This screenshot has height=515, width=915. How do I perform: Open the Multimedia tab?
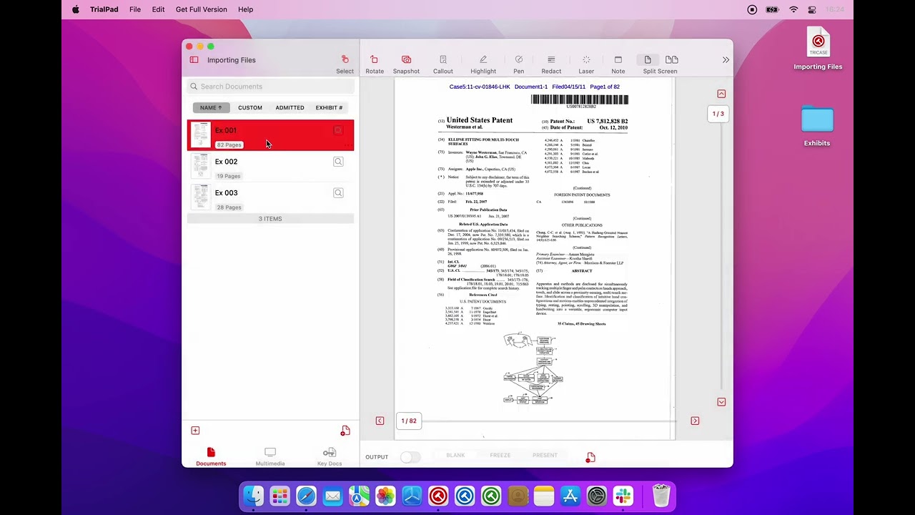coord(270,457)
